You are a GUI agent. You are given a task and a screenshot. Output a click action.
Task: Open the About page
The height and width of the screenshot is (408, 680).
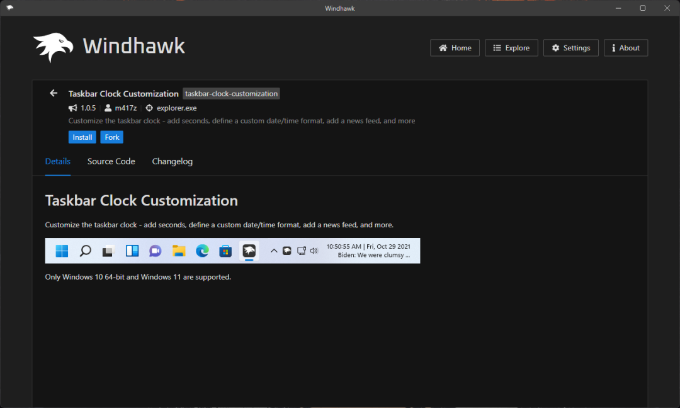coord(625,48)
